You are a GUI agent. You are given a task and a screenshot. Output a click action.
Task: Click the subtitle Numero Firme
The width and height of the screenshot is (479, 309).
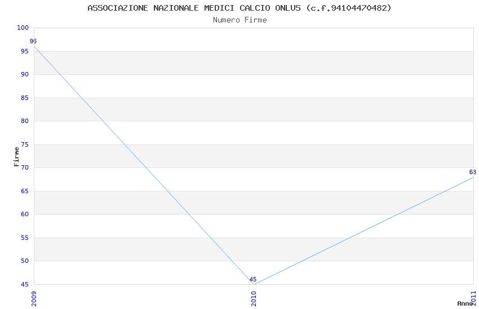tap(240, 20)
